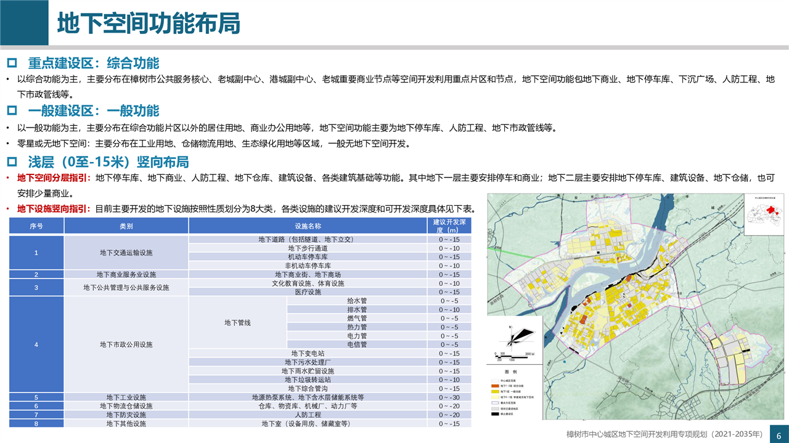Click the orange legend swatch for 地下1-2层 综合功能
Image resolution: width=789 pixels, height=443 pixels.
pyautogui.click(x=495, y=386)
